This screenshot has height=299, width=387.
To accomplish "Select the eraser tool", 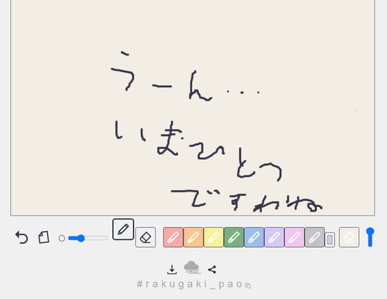I will (x=146, y=237).
